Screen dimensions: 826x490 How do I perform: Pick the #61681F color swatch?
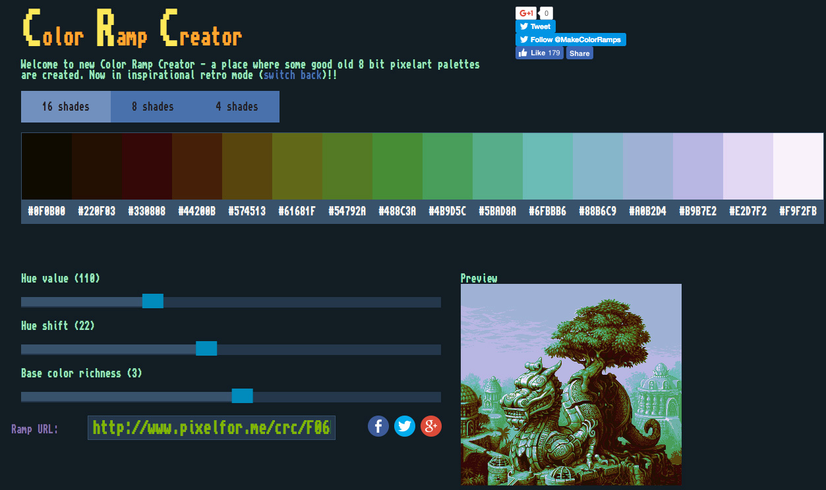(297, 166)
